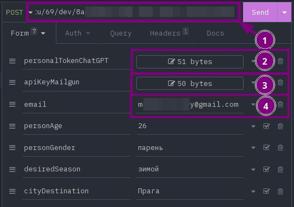Remove the cityDestination field via trash icon

tap(280, 192)
